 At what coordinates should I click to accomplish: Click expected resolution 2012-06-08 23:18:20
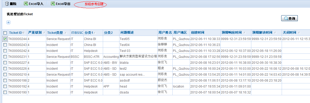click(266, 80)
